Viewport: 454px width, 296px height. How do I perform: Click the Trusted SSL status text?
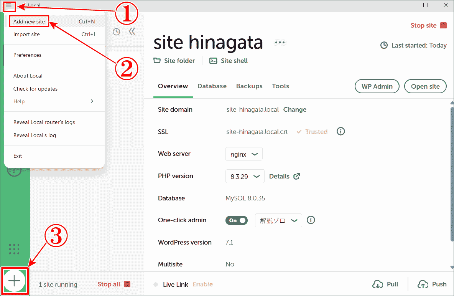tap(316, 132)
